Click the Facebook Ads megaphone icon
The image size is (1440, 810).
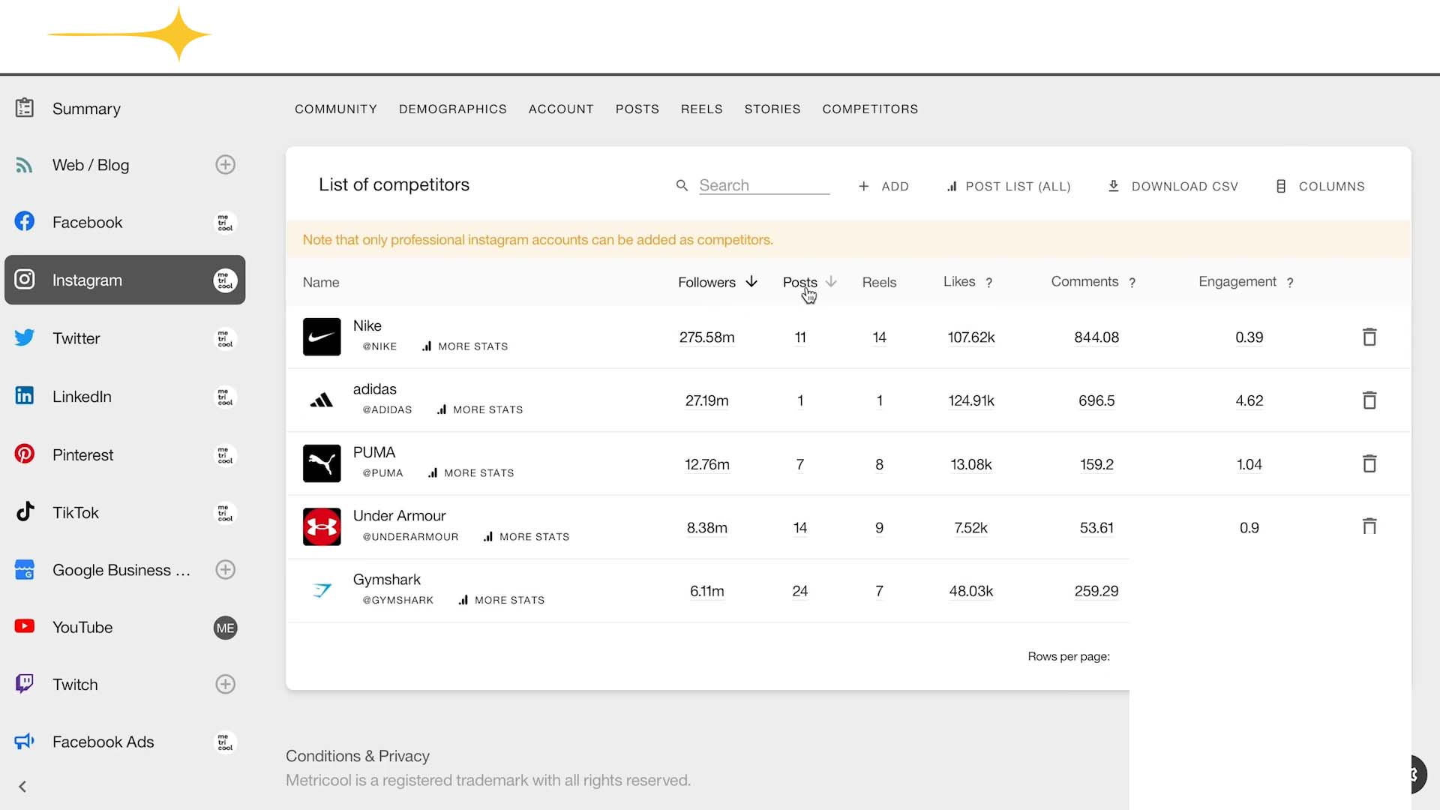click(25, 742)
